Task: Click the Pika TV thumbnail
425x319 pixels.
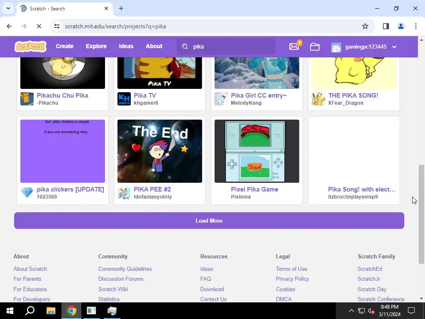Action: [160, 73]
